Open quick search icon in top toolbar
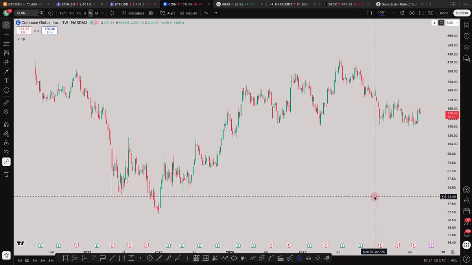The width and height of the screenshot is (472, 265). tap(402, 13)
